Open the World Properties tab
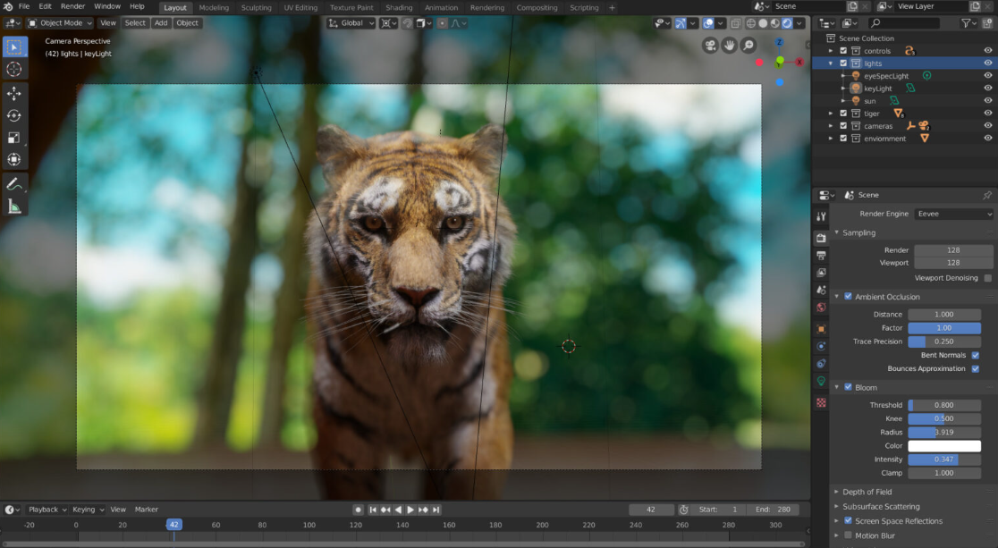This screenshot has height=548, width=998. pos(820,307)
